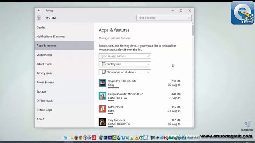This screenshot has width=255, height=143.
Task: Open Google Chrome from the dock
Action: [x=81, y=138]
